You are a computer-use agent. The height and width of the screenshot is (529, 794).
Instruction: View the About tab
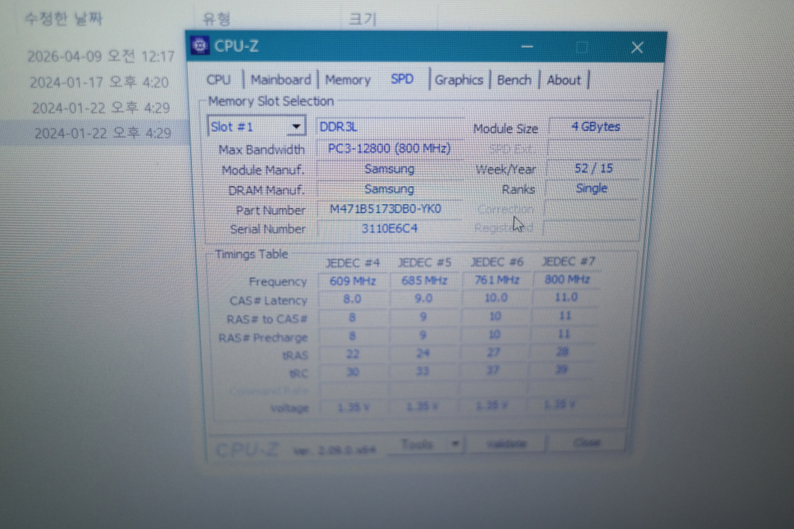point(563,79)
